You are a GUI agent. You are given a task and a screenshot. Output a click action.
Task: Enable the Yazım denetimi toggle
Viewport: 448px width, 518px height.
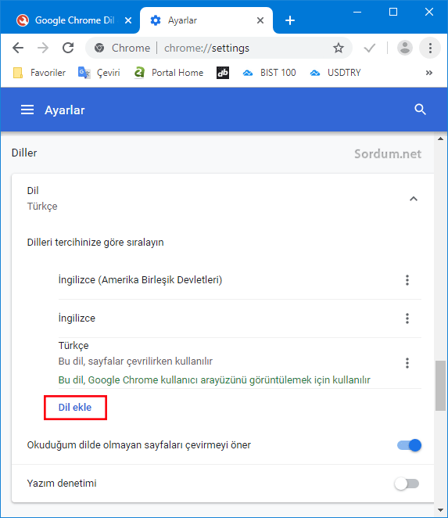click(407, 484)
